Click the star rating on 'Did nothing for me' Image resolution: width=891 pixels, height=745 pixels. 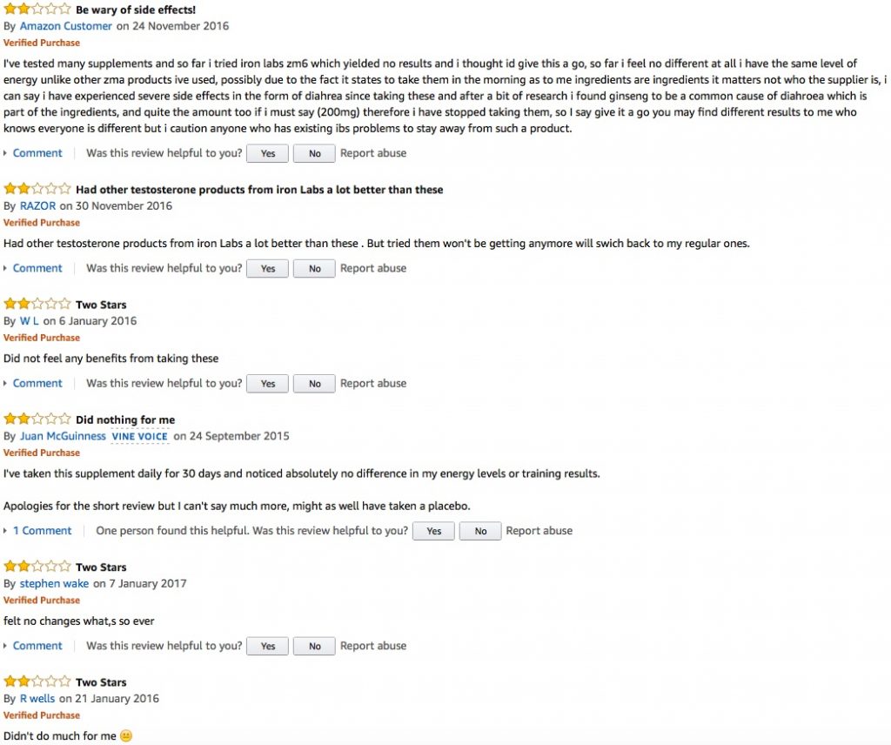(35, 419)
